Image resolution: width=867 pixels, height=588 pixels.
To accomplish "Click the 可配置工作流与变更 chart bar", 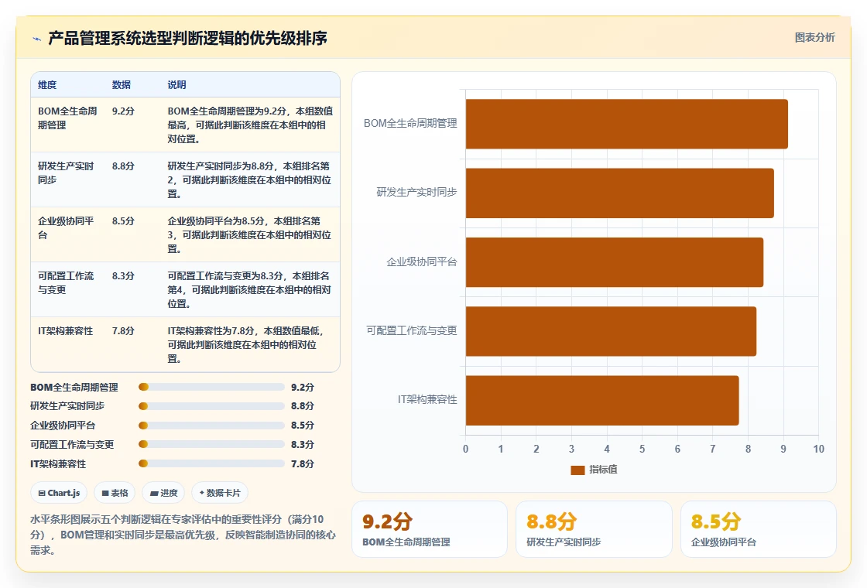I will click(x=611, y=331).
